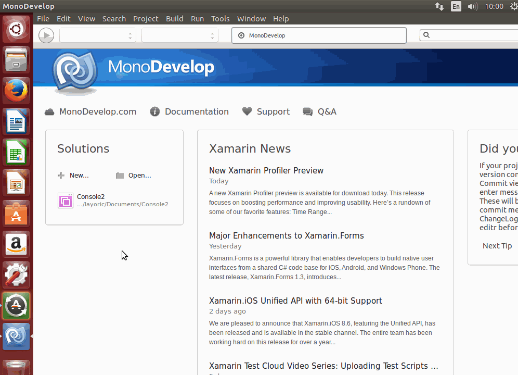Viewport: 518px width, 375px height.
Task: Open the Edit menu
Action: click(63, 19)
